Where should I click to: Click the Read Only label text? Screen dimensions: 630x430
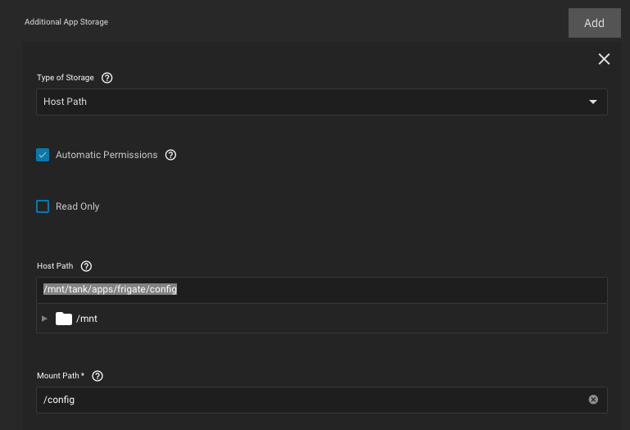tap(78, 206)
